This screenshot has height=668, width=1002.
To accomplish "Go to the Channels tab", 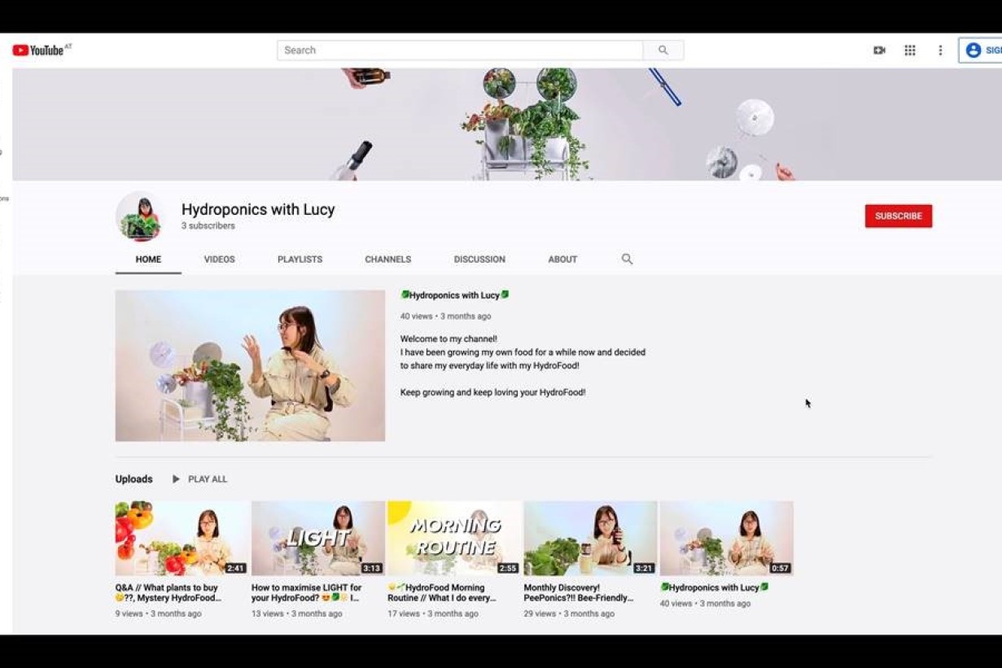I will [387, 260].
